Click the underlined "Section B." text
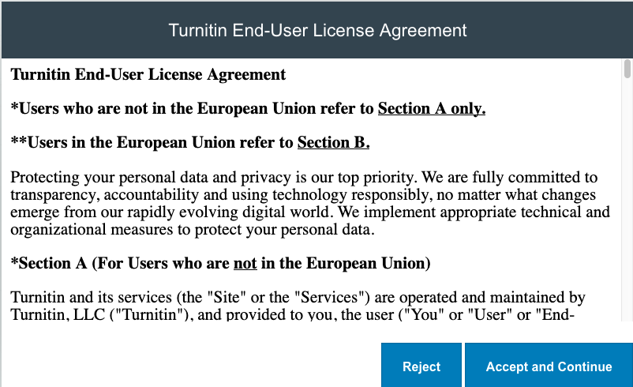This screenshot has height=387, width=633. [x=333, y=143]
